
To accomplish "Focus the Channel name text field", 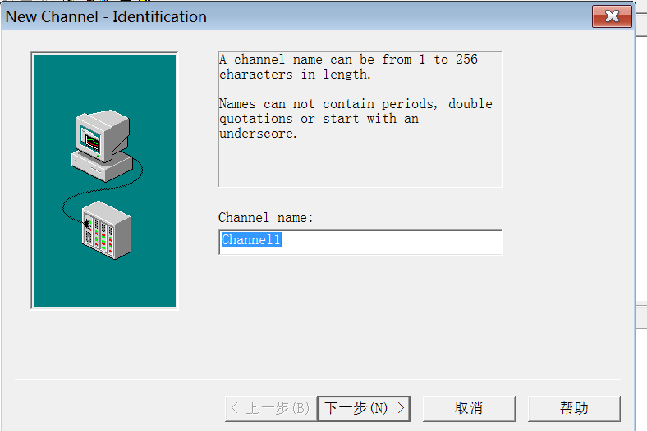I will (360, 242).
